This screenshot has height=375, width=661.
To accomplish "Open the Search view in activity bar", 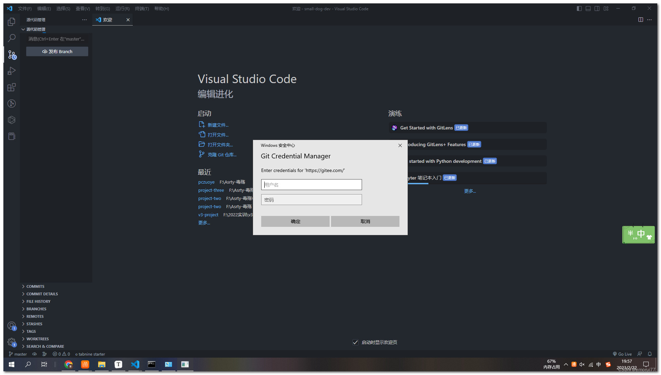I will (12, 38).
